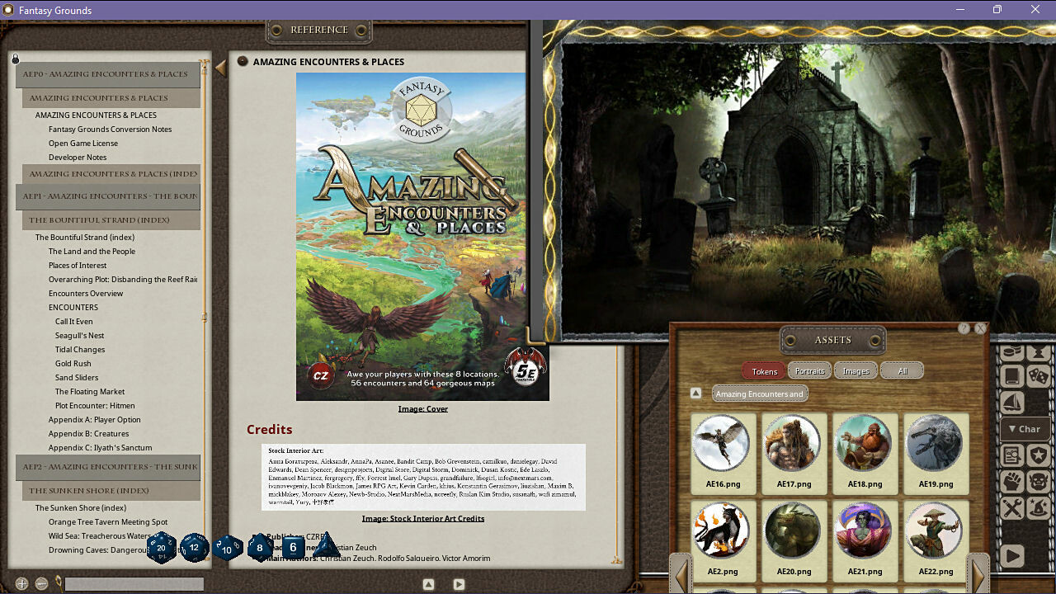Switch on the Portraits asset filter
The width and height of the screenshot is (1056, 594).
808,370
